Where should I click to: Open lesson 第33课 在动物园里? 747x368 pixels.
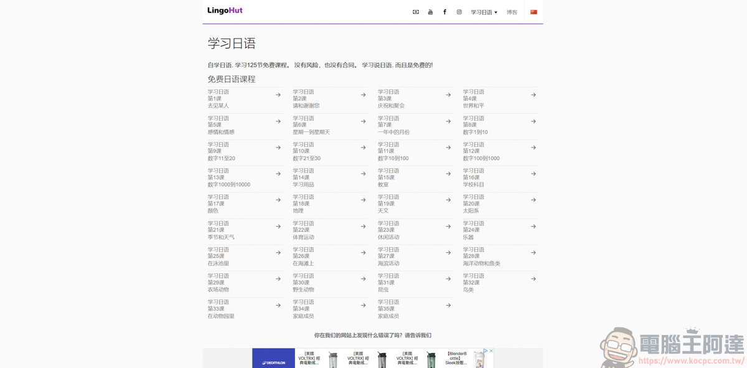[244, 309]
